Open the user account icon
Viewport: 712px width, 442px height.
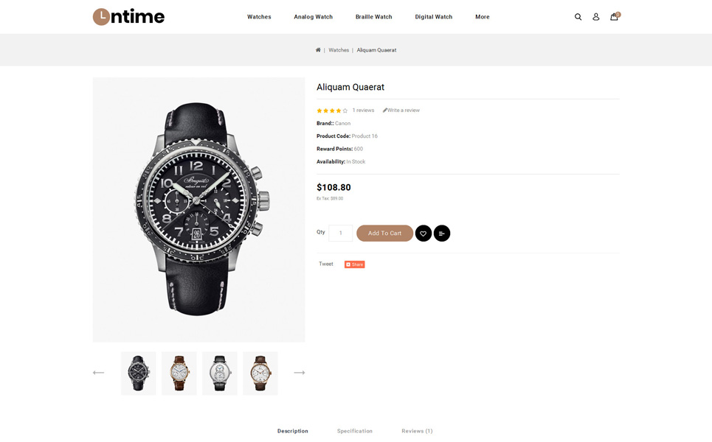[595, 17]
